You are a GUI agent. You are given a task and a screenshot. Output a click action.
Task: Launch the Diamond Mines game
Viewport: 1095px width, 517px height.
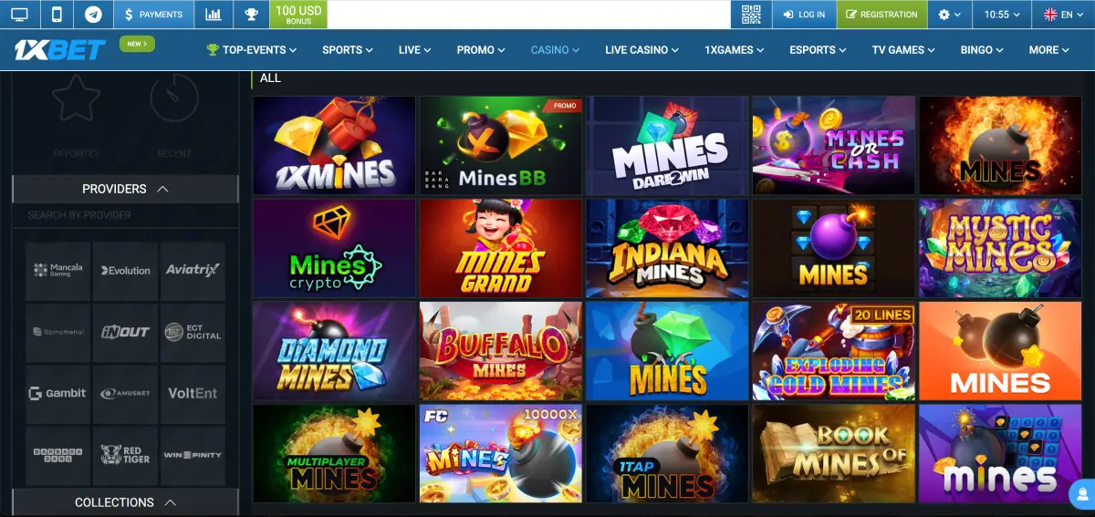pyautogui.click(x=334, y=351)
